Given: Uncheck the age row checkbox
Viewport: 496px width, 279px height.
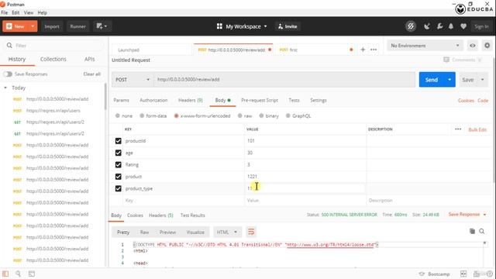Looking at the screenshot, I should pos(118,153).
